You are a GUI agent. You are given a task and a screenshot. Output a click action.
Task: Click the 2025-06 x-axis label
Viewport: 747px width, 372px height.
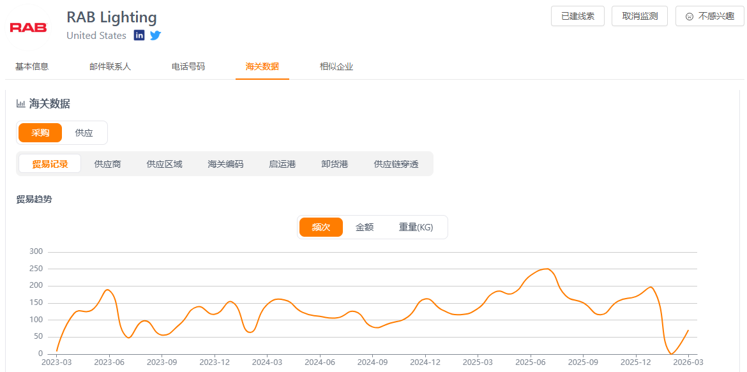pos(530,361)
